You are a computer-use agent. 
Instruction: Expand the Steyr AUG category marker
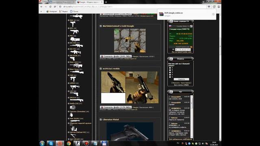(x=69, y=62)
